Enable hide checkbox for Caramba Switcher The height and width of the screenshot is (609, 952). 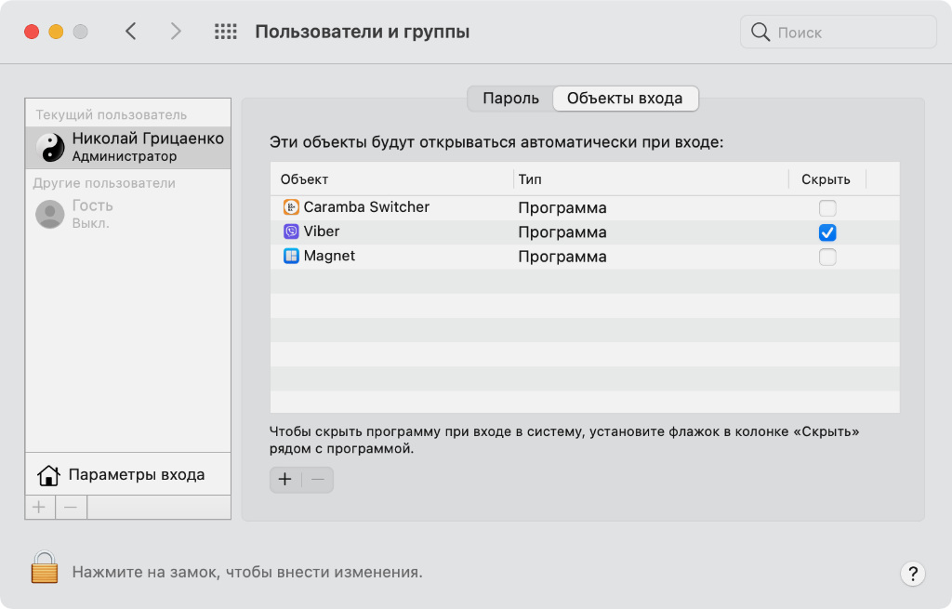tap(827, 208)
